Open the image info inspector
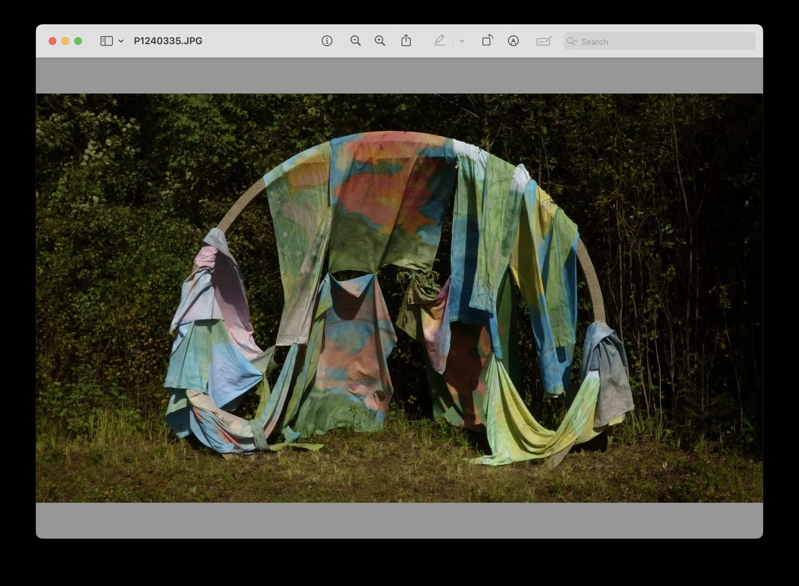This screenshot has height=586, width=799. pos(327,41)
